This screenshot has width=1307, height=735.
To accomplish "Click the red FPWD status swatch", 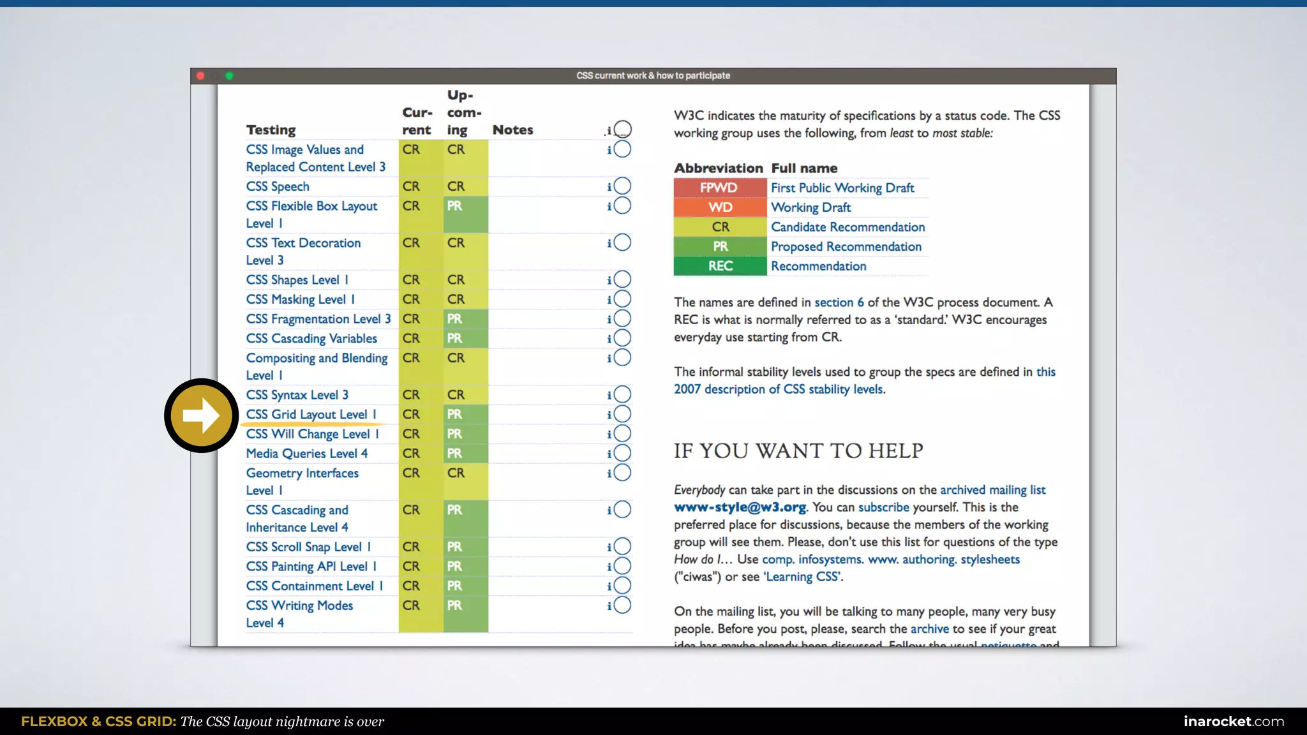I will (x=719, y=188).
